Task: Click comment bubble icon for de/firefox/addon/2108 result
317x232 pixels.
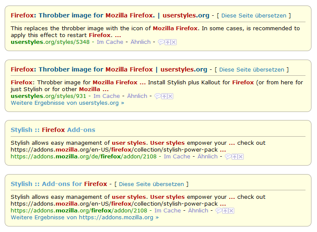Action: click(x=228, y=157)
